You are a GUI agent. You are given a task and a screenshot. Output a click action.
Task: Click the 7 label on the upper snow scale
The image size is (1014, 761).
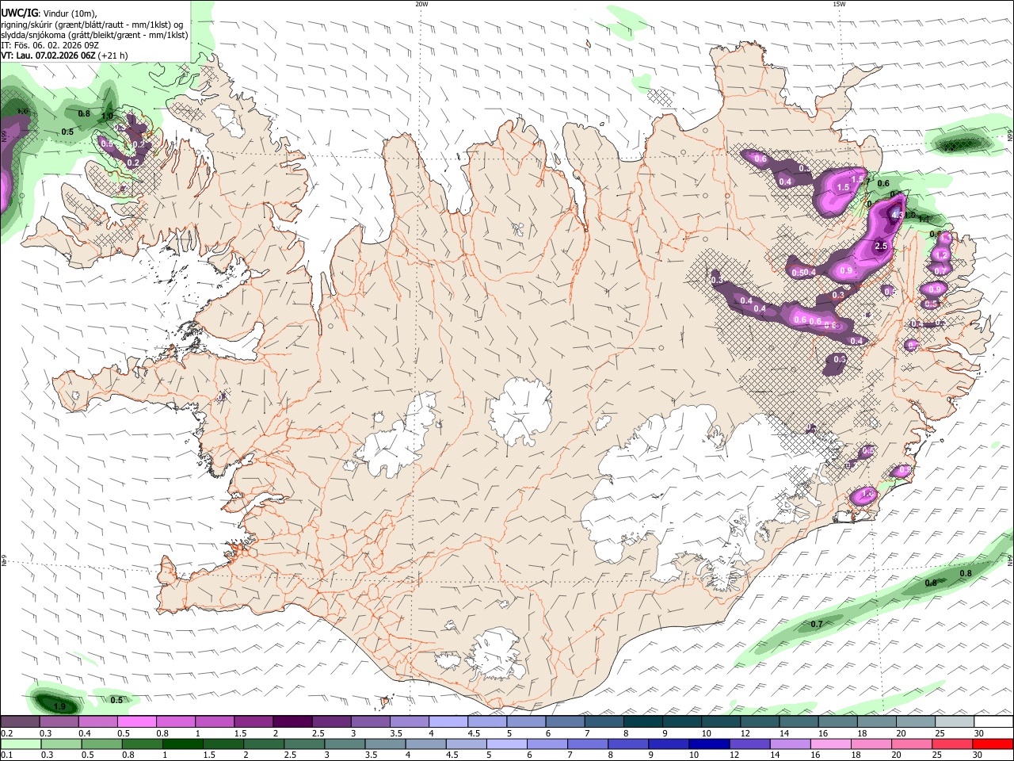point(588,733)
